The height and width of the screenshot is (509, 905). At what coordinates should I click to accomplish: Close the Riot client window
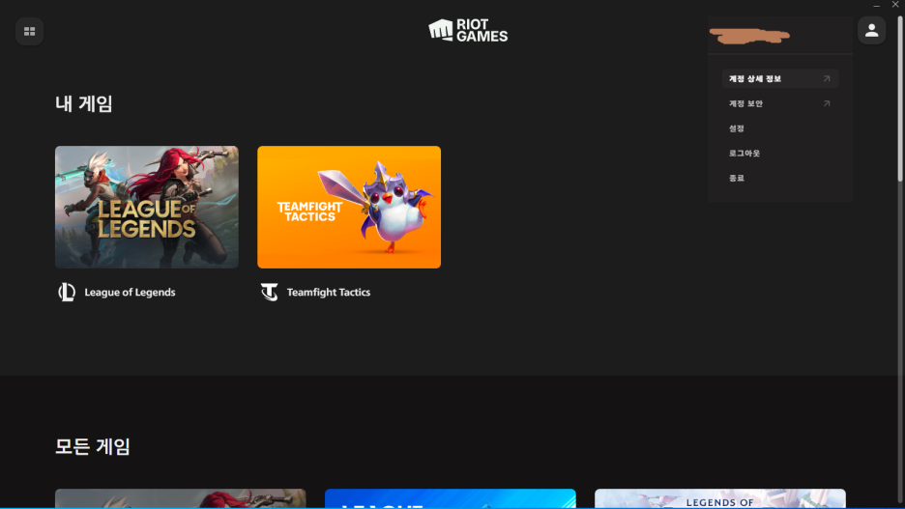pos(895,5)
